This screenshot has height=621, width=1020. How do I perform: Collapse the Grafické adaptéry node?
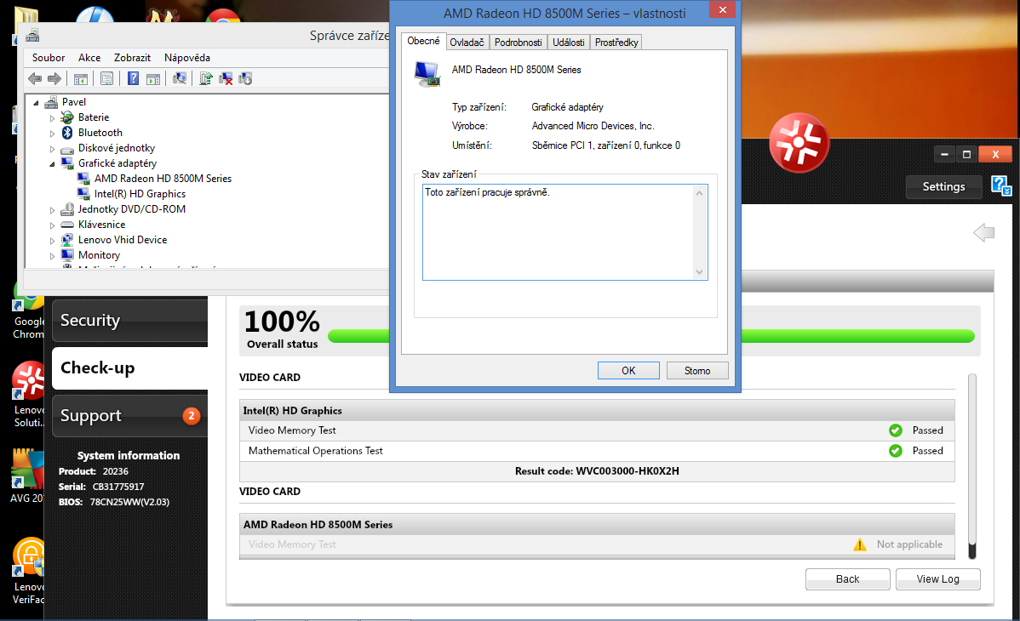[53, 164]
